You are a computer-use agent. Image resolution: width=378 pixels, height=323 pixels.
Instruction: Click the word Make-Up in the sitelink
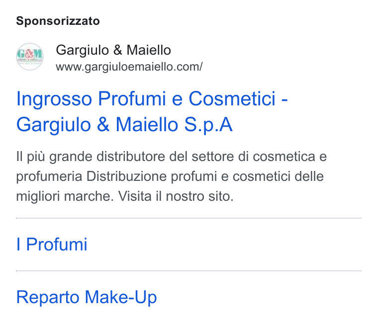pos(121,297)
